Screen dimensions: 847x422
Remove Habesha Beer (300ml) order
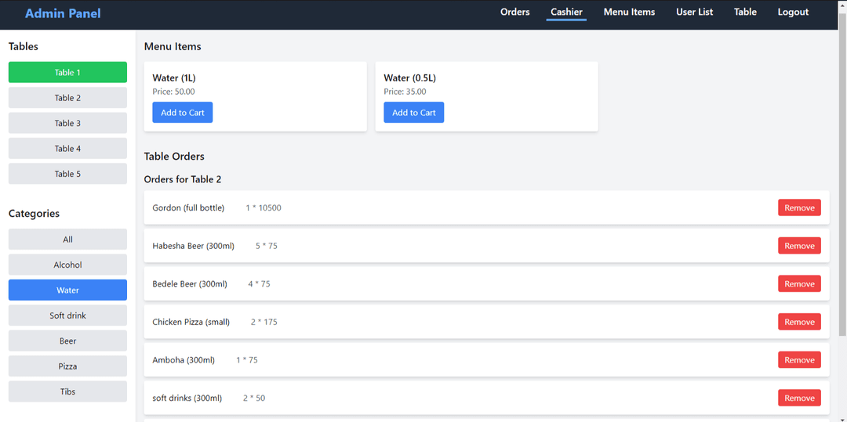click(799, 246)
